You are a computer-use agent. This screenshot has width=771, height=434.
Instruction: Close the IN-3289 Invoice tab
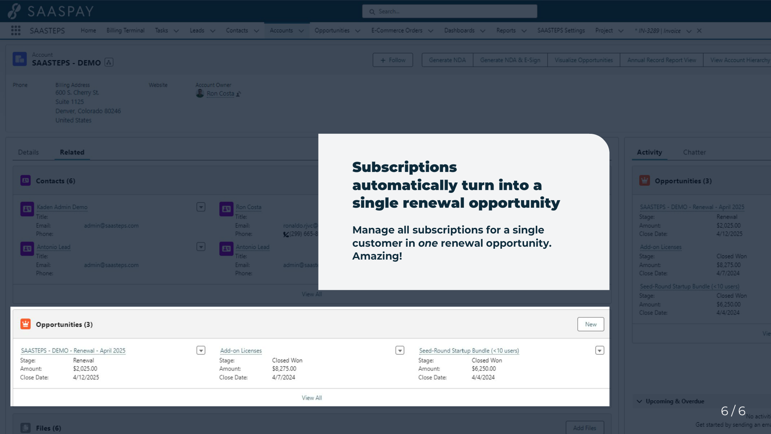point(699,31)
